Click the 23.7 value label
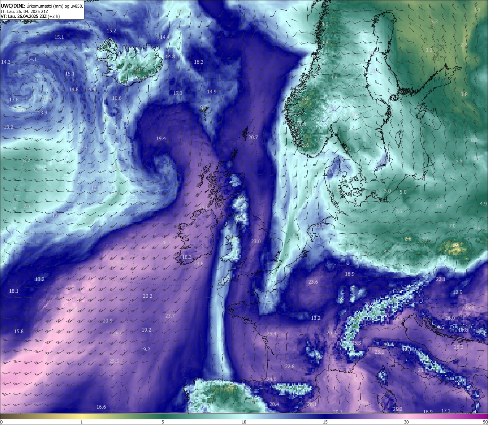Image resolution: width=488 pixels, height=425 pixels. [x=170, y=316]
